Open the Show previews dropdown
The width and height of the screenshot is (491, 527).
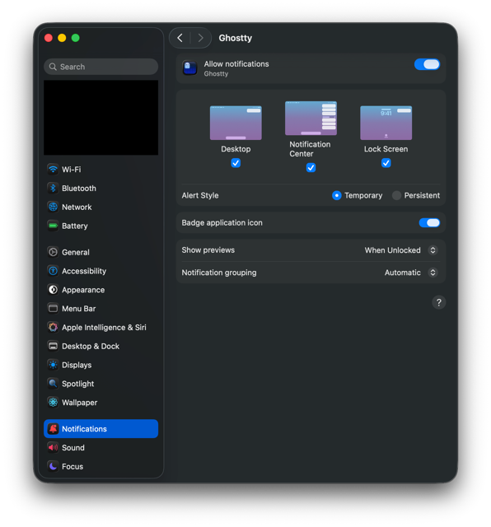click(x=401, y=250)
